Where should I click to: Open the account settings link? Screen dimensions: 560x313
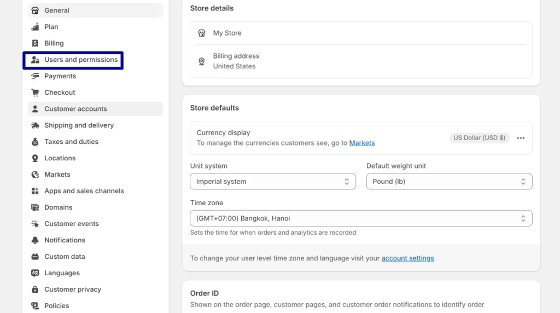coord(407,258)
